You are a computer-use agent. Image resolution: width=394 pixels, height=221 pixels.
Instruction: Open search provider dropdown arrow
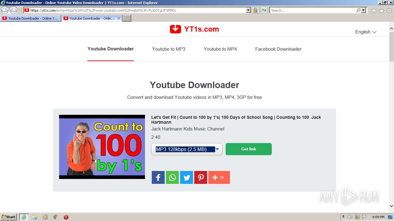(364, 10)
